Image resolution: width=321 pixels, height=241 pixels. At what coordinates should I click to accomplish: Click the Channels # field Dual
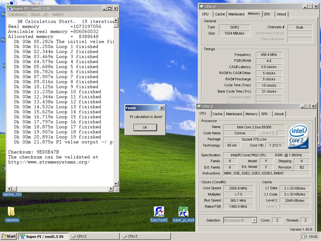pyautogui.click(x=300, y=27)
